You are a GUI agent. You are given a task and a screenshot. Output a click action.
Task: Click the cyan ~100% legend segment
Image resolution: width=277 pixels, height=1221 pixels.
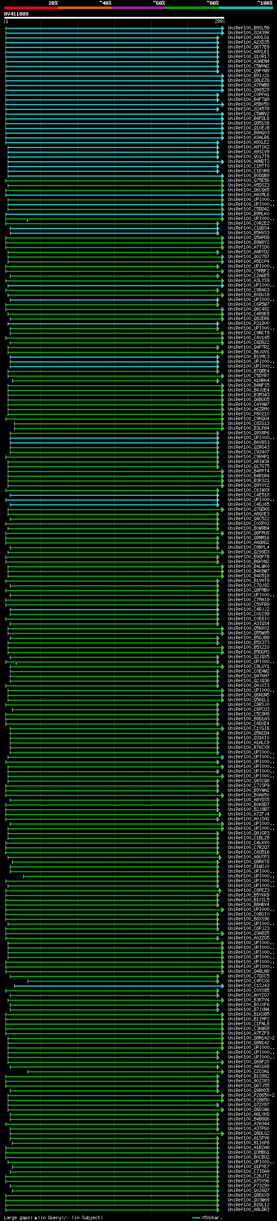click(x=246, y=8)
